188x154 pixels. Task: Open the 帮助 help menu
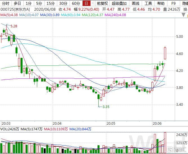161,3
